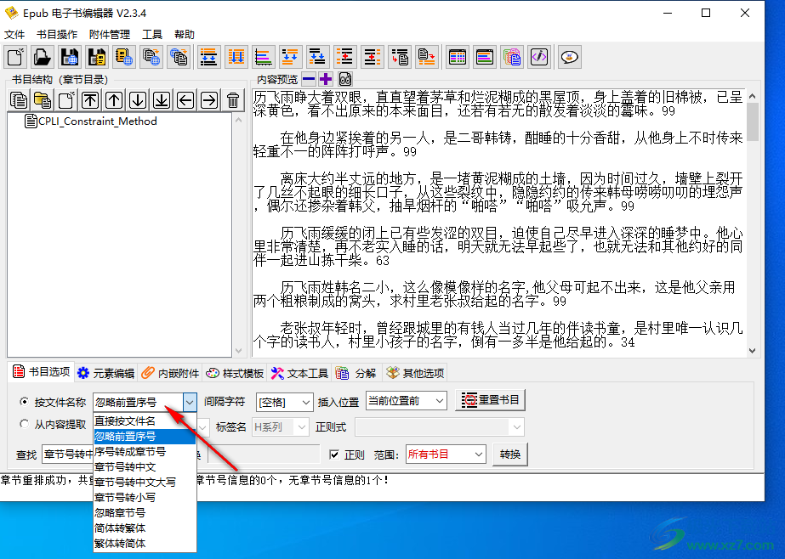Move chapter to bottom with arrow-bar icon
The height and width of the screenshot is (559, 785).
click(x=162, y=100)
